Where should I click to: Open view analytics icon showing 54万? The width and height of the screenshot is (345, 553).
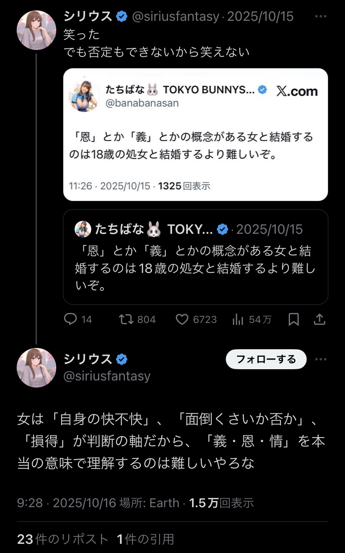[238, 319]
